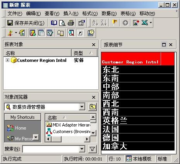Open the 数据资源管理器 combo dropdown
The width and height of the screenshot is (180, 164).
coord(82,107)
